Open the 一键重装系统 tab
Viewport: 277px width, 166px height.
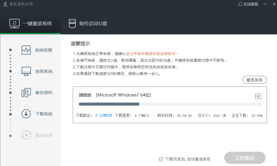30,24
